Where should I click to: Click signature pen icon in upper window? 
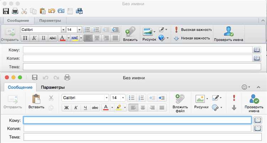[161, 30]
